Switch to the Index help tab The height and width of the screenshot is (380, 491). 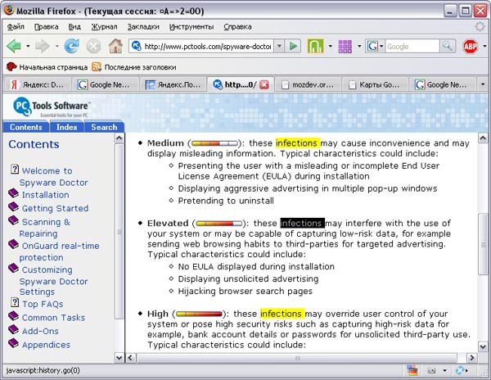(66, 127)
